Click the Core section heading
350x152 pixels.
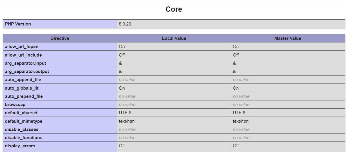(x=174, y=9)
